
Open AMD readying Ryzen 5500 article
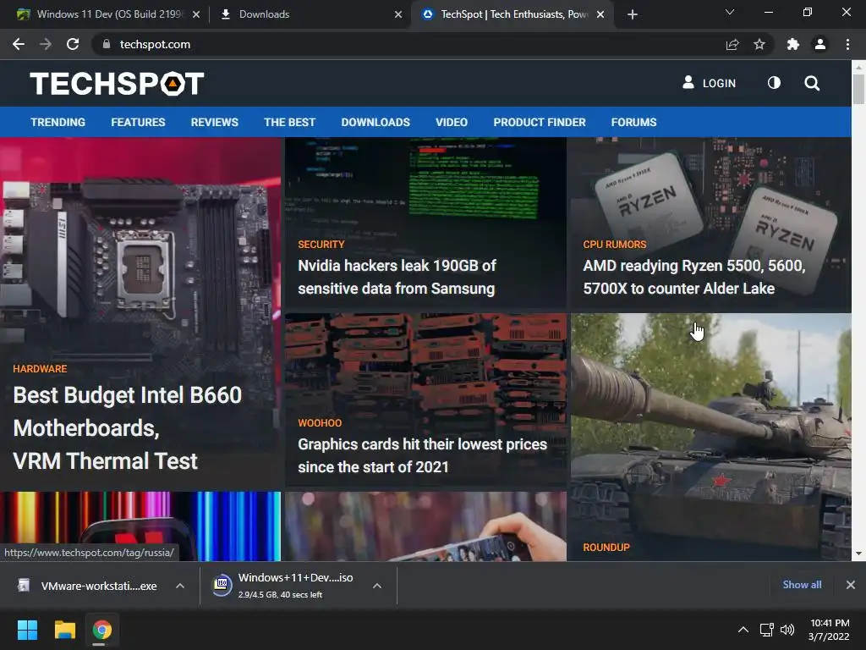(x=694, y=277)
